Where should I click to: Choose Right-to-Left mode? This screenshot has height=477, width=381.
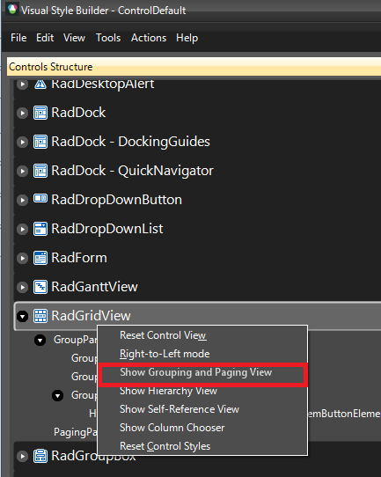202,354
